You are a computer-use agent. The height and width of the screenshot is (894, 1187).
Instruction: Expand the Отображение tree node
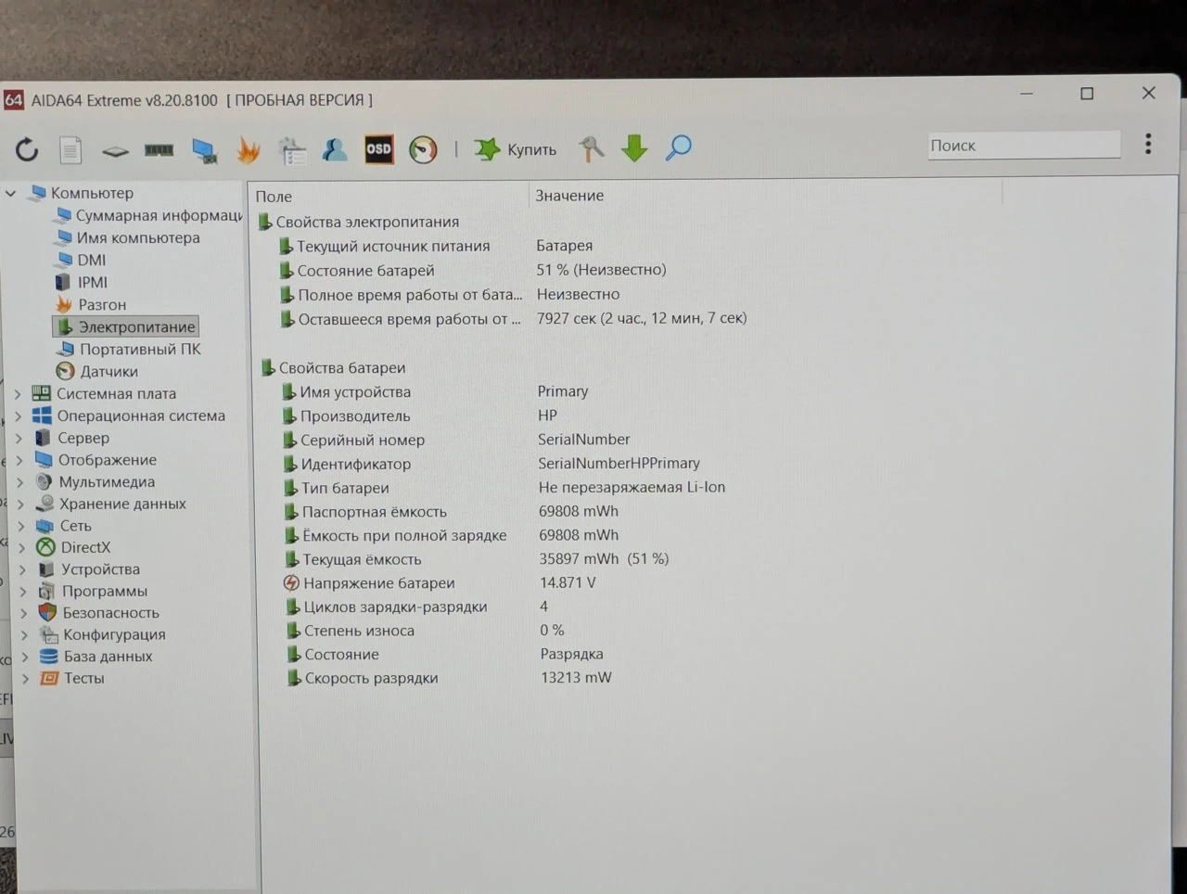[x=19, y=460]
